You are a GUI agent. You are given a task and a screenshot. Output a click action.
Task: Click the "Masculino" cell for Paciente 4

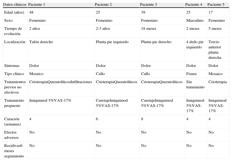(195, 20)
